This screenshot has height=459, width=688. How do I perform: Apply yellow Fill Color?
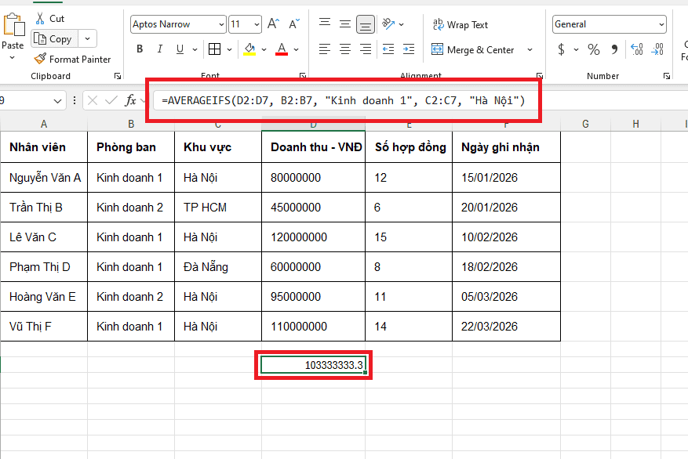point(249,49)
